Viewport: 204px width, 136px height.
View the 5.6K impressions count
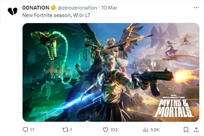[155, 130]
